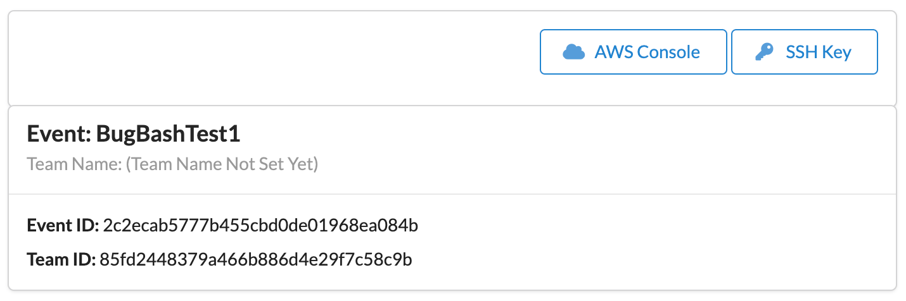The width and height of the screenshot is (906, 301).
Task: Click the "AWS Console" text label
Action: pyautogui.click(x=647, y=52)
